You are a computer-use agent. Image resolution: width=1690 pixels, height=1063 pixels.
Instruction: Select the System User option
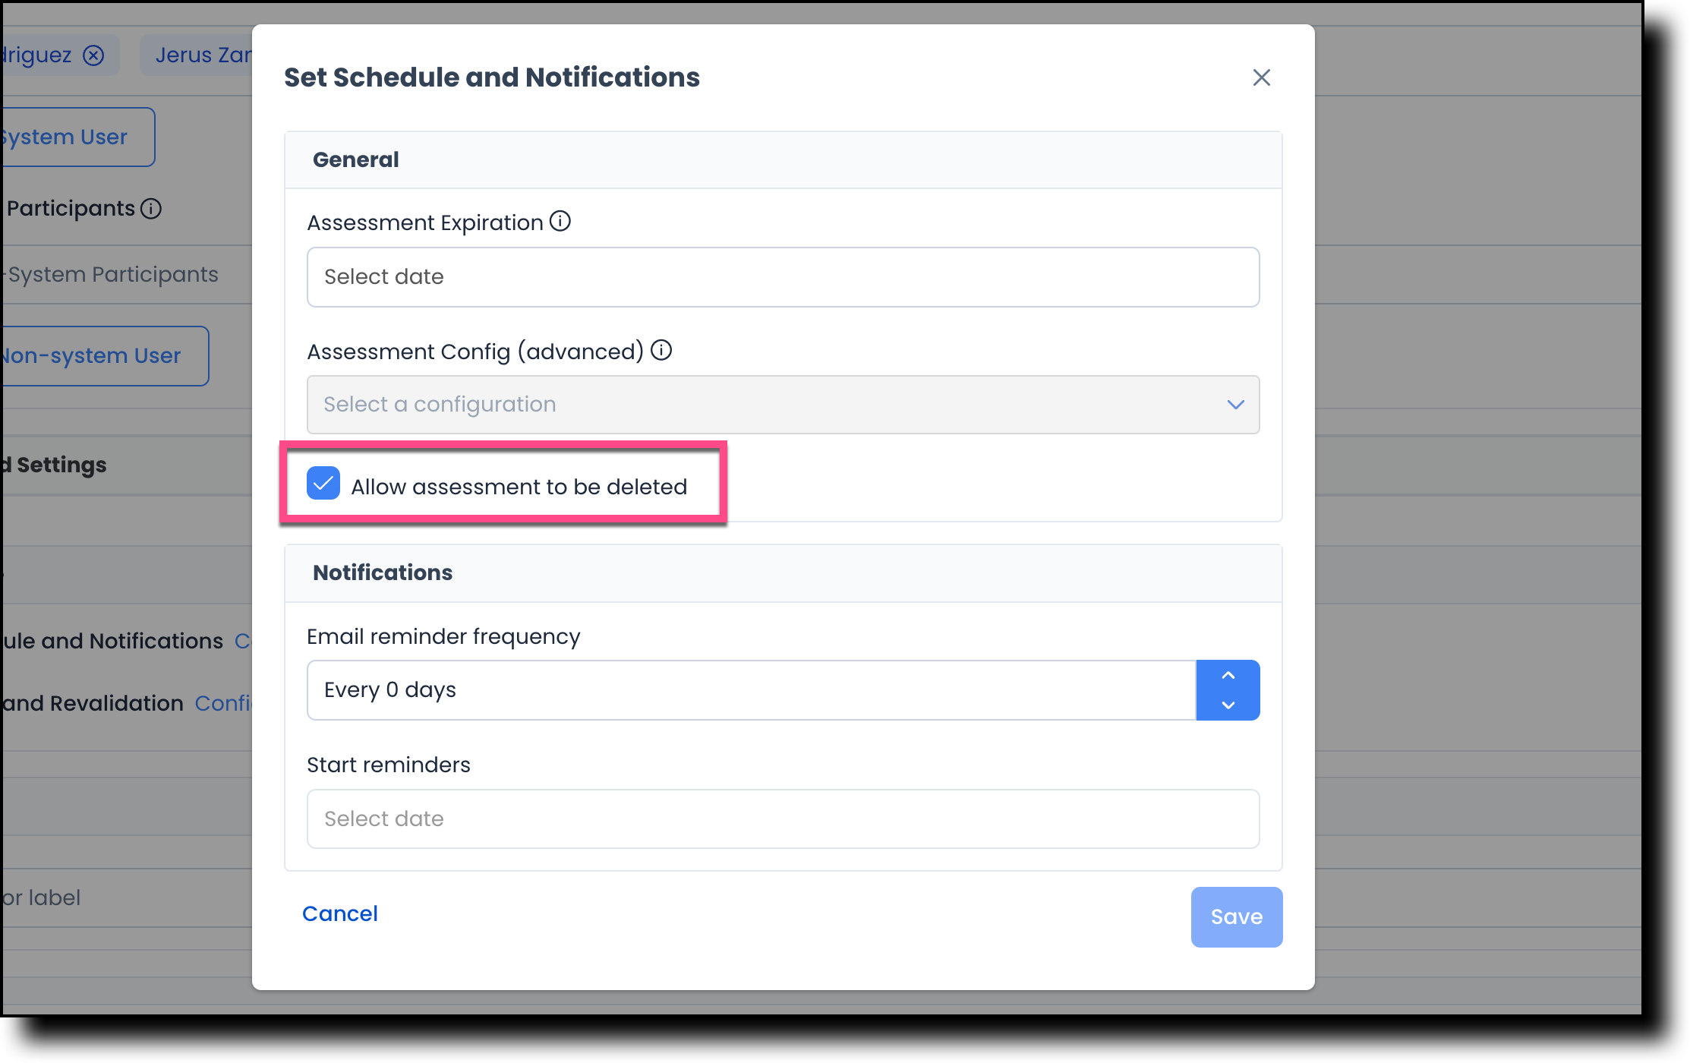tap(63, 137)
